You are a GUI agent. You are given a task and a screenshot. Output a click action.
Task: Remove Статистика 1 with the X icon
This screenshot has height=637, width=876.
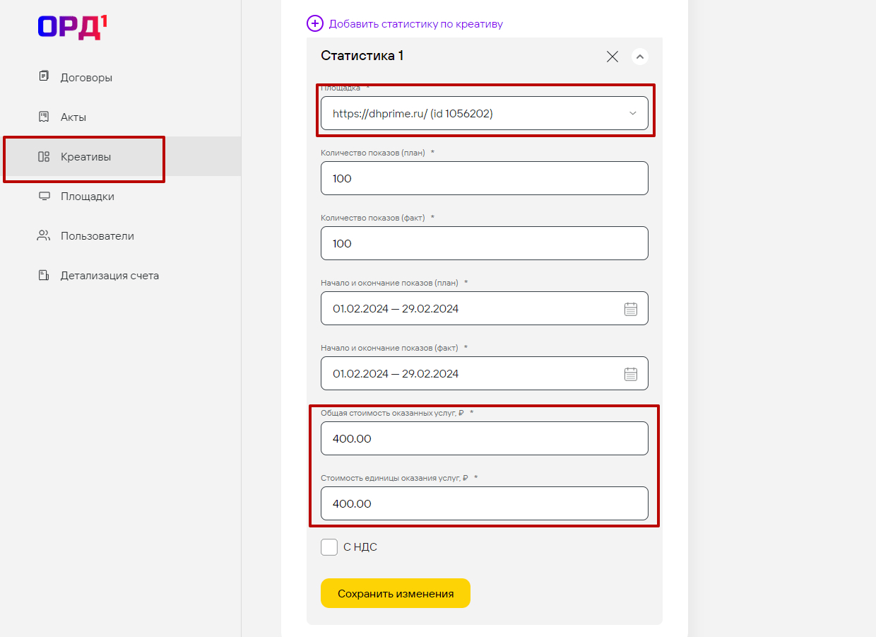612,57
